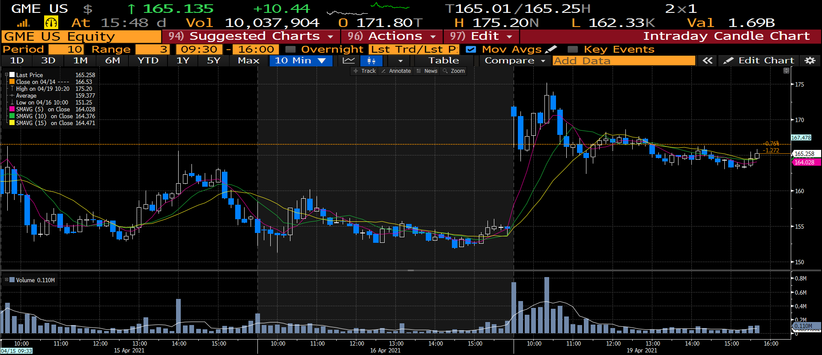Click the Average marker icon in legend

[x=12, y=95]
